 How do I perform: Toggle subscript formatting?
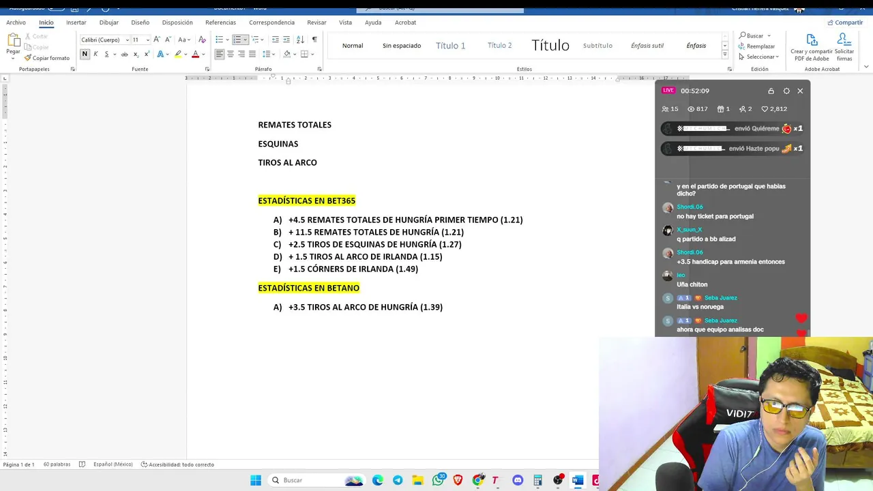click(136, 54)
